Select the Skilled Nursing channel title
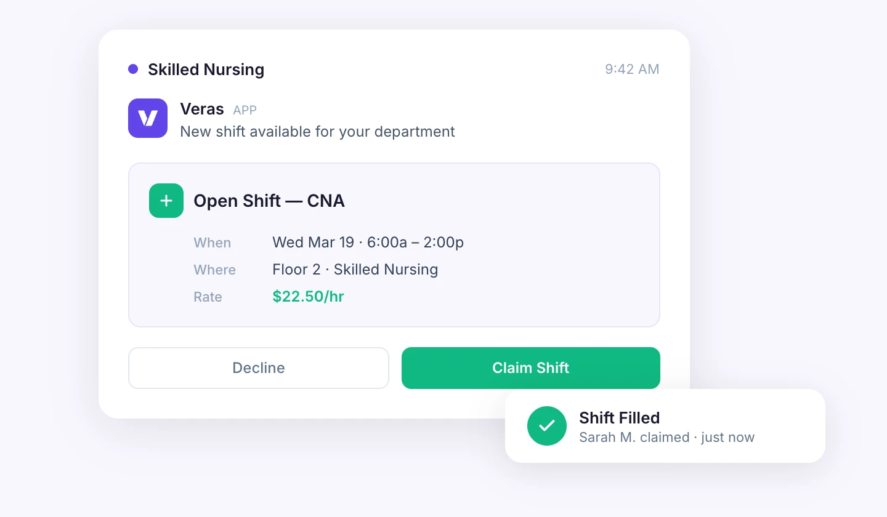The height and width of the screenshot is (517, 887). pyautogui.click(x=206, y=70)
